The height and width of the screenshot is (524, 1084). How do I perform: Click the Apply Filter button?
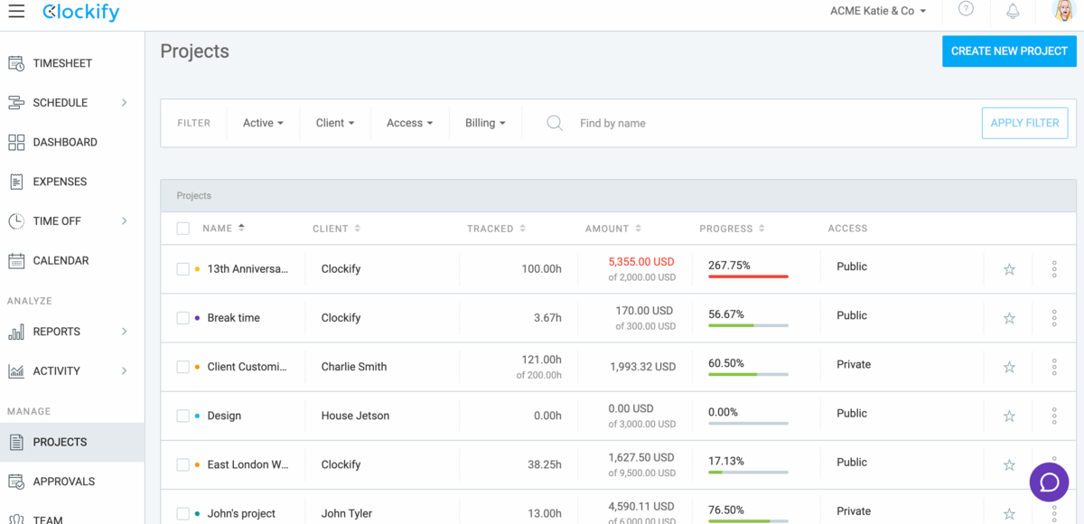click(1024, 123)
